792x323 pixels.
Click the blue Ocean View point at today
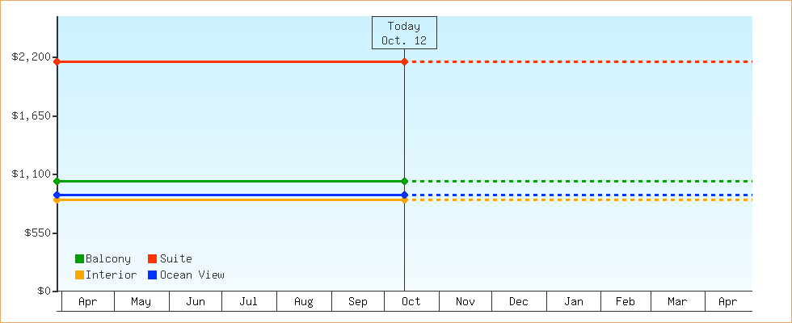(404, 195)
